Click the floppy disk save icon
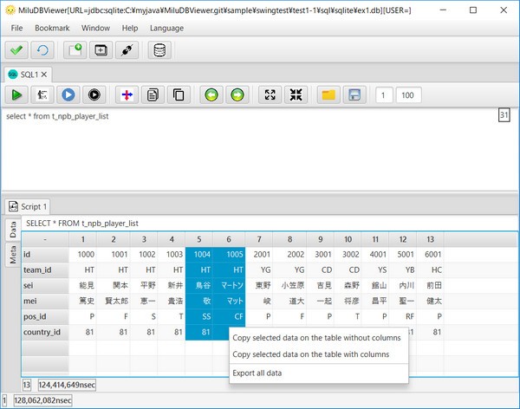Image resolution: width=520 pixels, height=409 pixels. [x=353, y=94]
